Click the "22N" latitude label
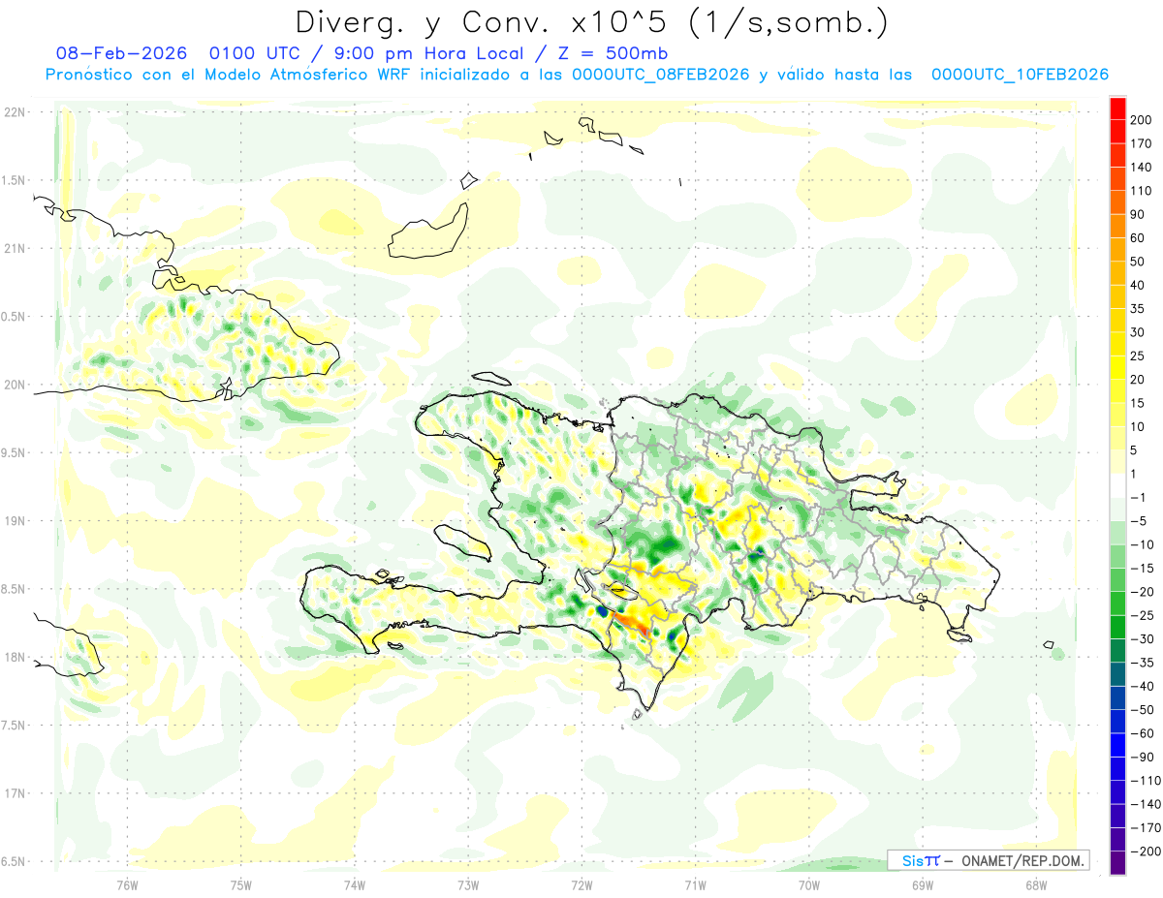This screenshot has width=1163, height=898. point(15,112)
